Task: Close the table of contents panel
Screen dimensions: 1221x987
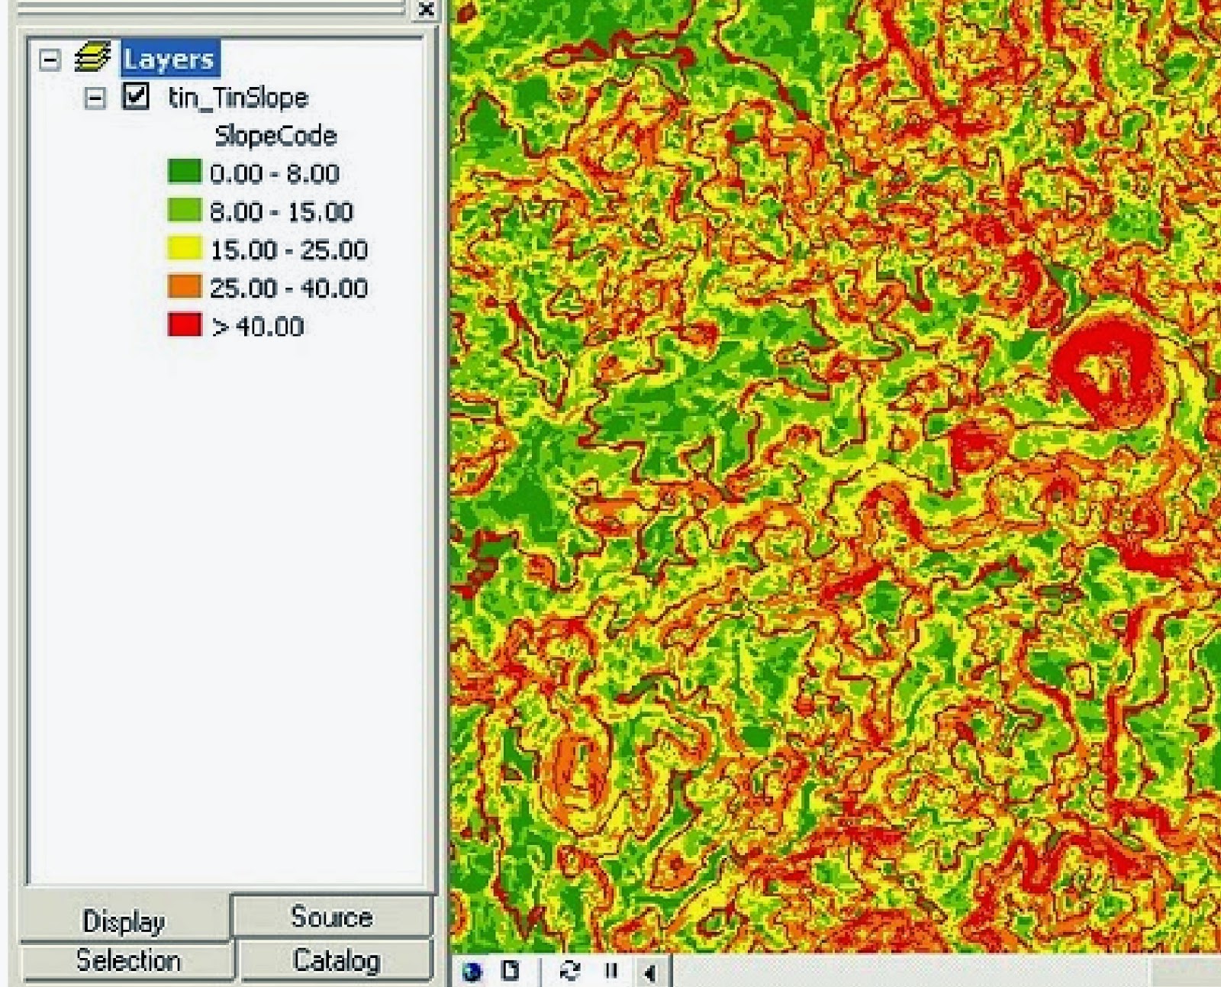Action: click(427, 11)
